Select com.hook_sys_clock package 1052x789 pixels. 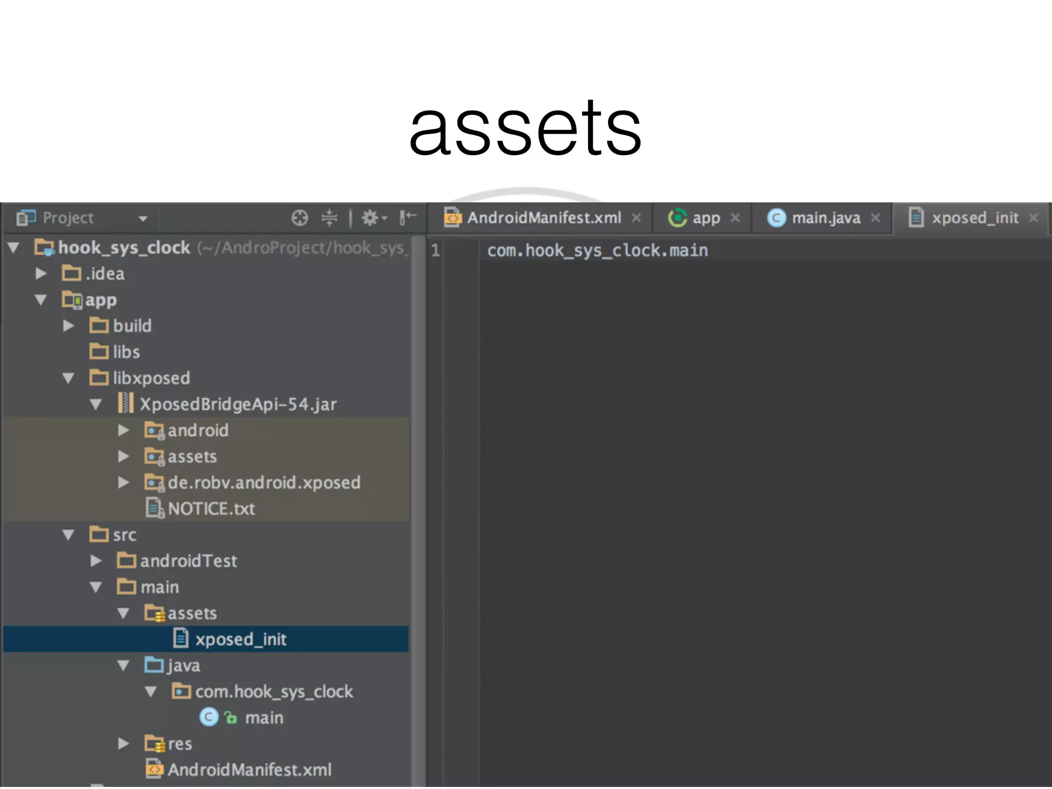(274, 692)
